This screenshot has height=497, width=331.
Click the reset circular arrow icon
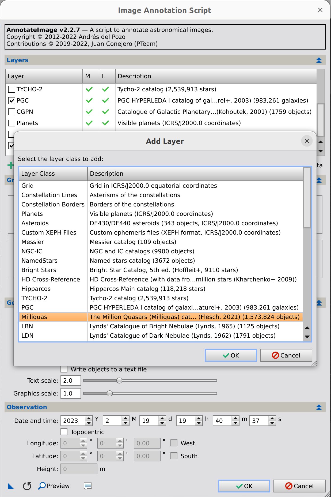pos(27,486)
